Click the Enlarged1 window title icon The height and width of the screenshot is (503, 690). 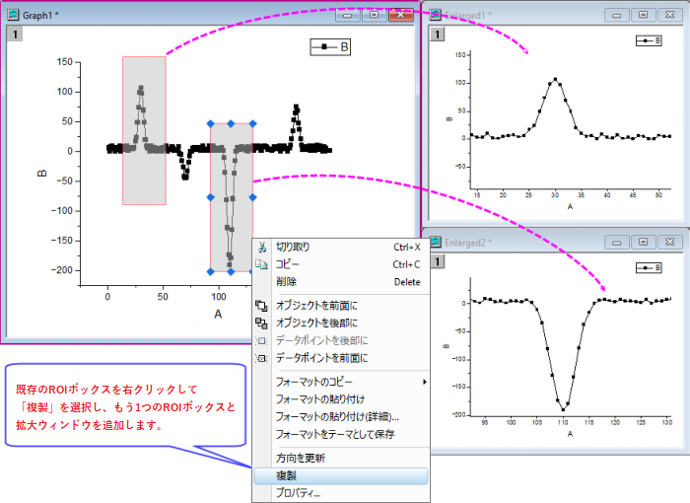click(436, 15)
